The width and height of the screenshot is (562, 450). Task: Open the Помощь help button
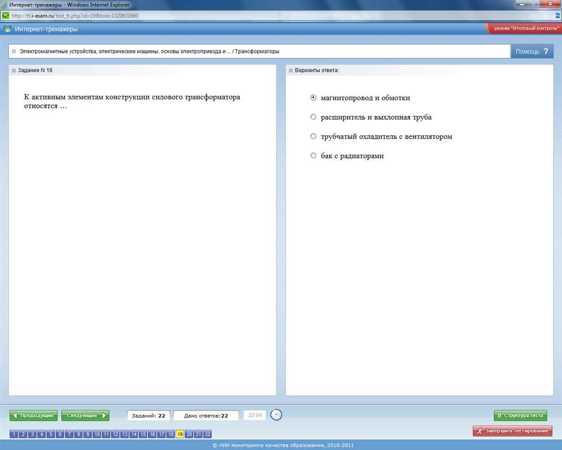point(532,52)
